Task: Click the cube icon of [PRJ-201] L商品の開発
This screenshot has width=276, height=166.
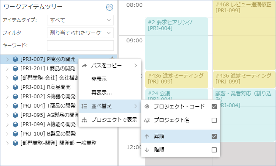Action: [15, 69]
